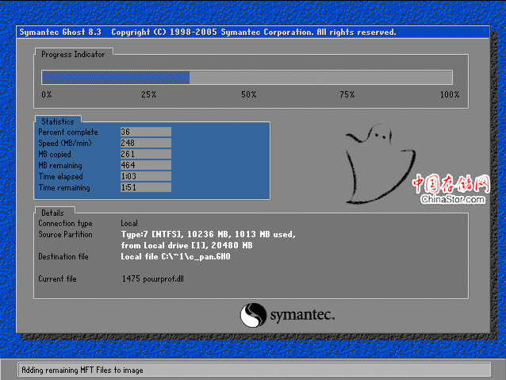Click the 1475 powrprof.dll current file text
Image resolution: width=506 pixels, height=380 pixels.
click(x=153, y=279)
